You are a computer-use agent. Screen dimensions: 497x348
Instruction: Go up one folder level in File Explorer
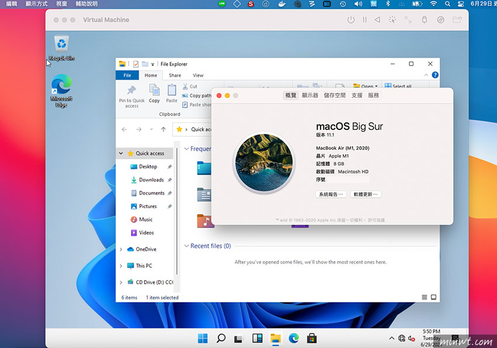point(163,129)
